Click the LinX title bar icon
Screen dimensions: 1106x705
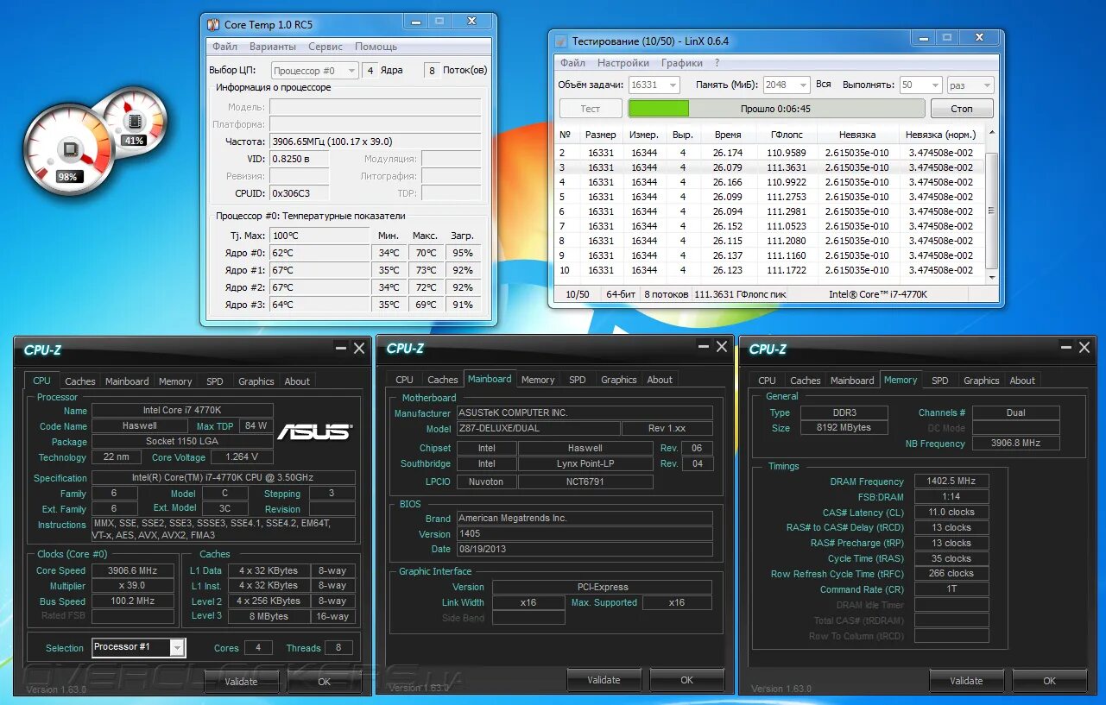pyautogui.click(x=560, y=41)
